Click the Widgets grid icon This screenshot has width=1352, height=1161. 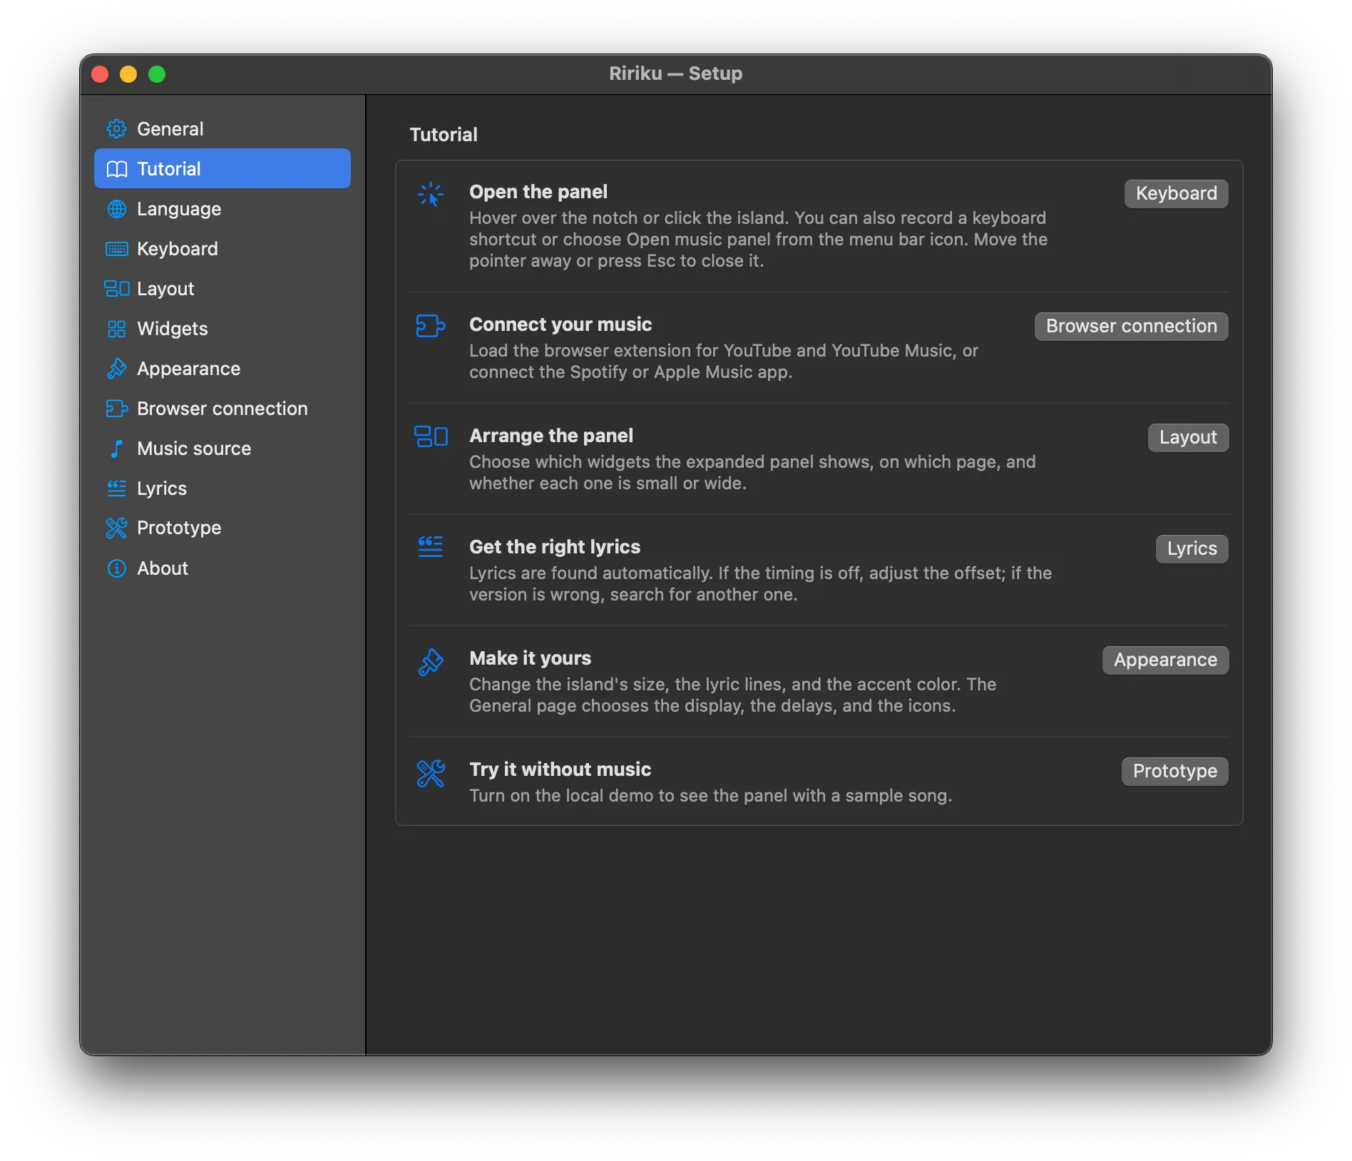point(116,329)
